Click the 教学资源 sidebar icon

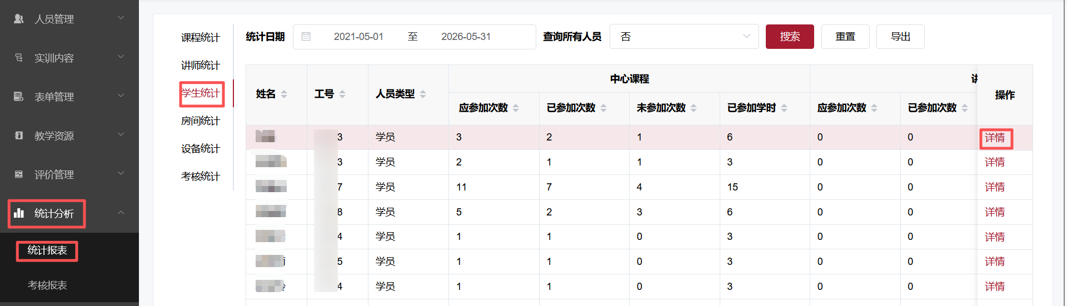pyautogui.click(x=18, y=136)
